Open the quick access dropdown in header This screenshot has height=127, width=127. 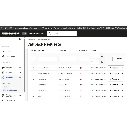point(37,33)
